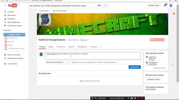
Task: Take screenshot with recorder camera icon
Action: click(132, 98)
